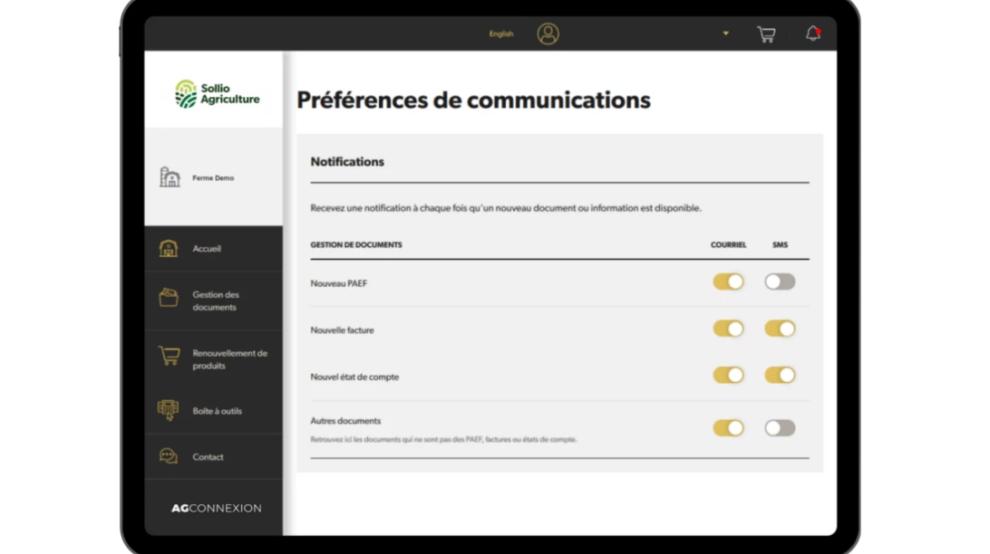Click the Sollio Agriculture logo
Screen dimensions: 990x554
click(217, 94)
